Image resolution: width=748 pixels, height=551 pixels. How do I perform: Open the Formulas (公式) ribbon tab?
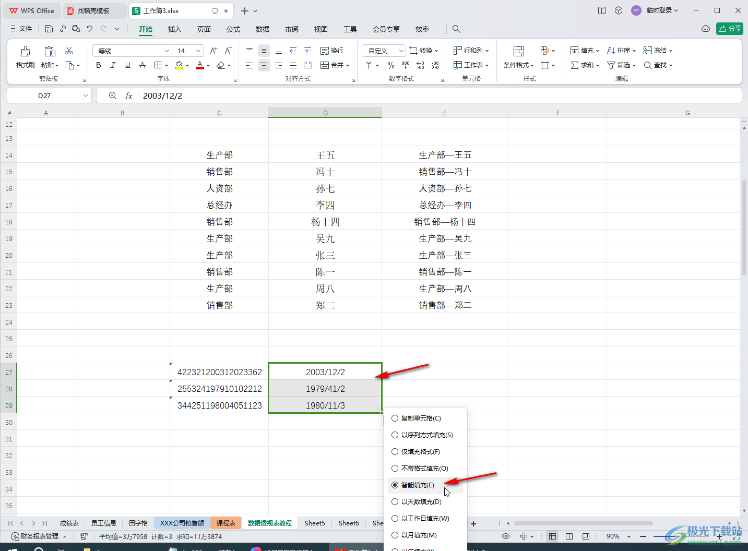pos(233,29)
